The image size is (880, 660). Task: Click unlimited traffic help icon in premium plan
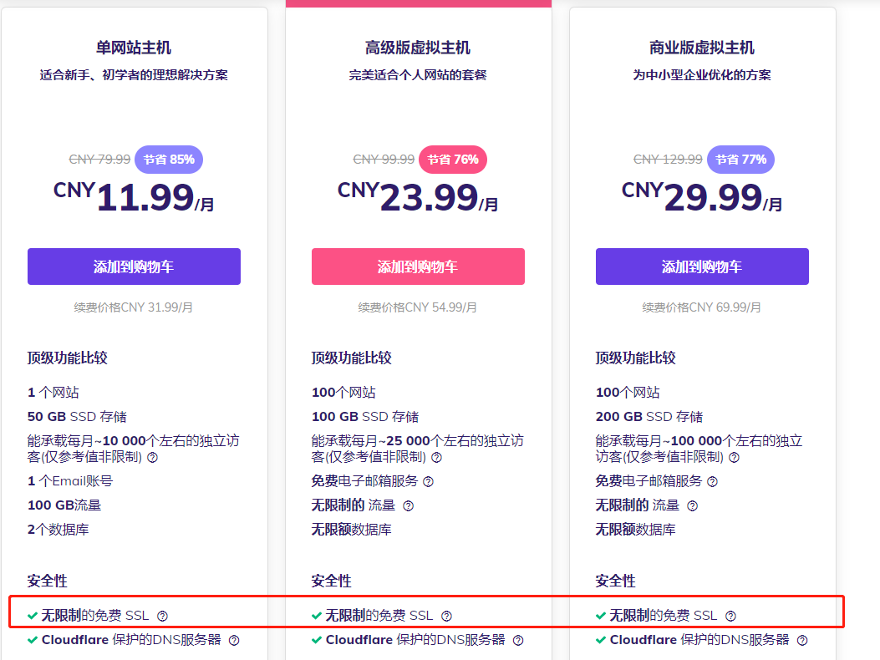coord(408,505)
